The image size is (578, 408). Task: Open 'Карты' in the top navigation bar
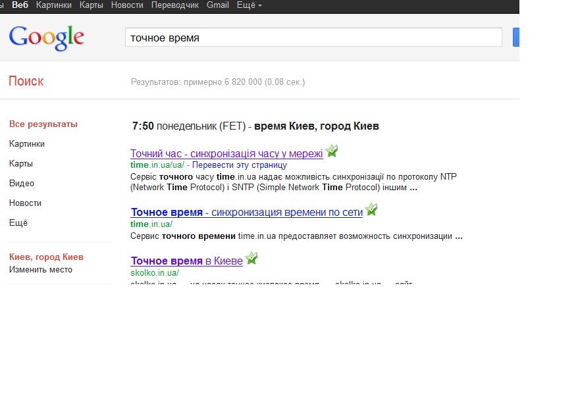coord(92,5)
